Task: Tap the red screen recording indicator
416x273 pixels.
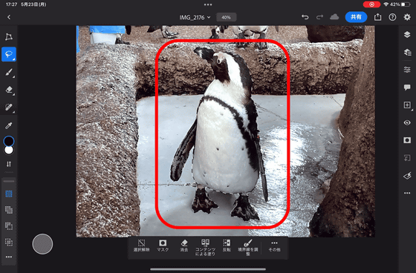Action: [x=371, y=4]
